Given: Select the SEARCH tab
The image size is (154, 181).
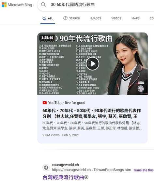Looking at the screenshot, I should [72, 18].
